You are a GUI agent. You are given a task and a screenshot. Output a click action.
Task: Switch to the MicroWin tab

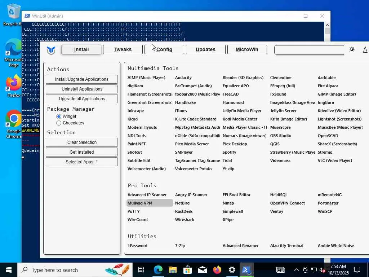coord(247,49)
